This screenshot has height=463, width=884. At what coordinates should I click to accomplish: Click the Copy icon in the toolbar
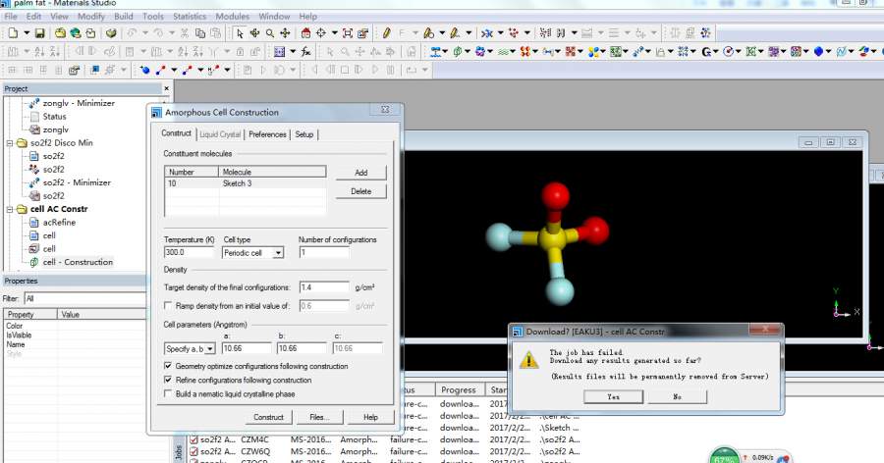[x=200, y=33]
